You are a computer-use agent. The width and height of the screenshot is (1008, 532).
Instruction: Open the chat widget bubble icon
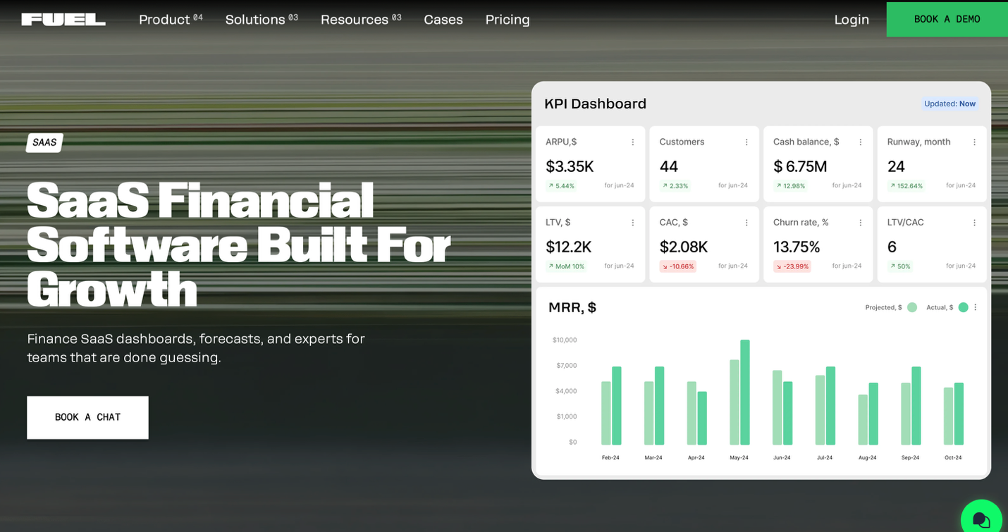pyautogui.click(x=981, y=520)
